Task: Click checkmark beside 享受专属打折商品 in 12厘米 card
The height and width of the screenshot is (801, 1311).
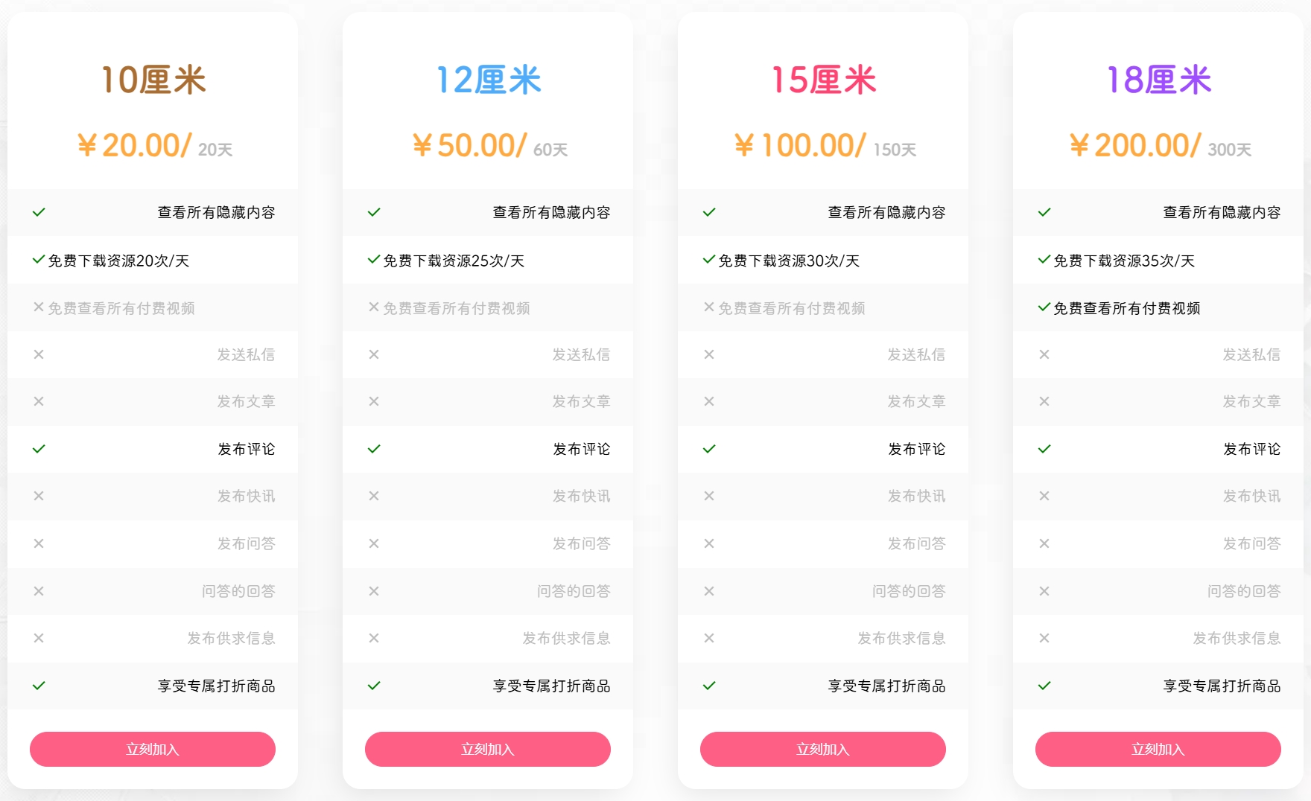Action: [374, 686]
